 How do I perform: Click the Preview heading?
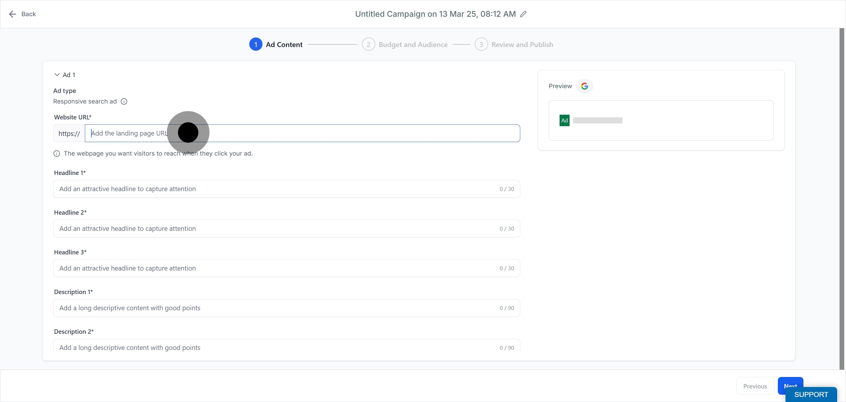560,86
